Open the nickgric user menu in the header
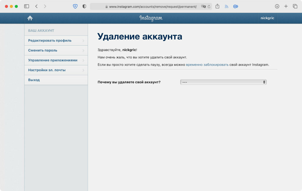The image size is (302, 191). point(267,18)
